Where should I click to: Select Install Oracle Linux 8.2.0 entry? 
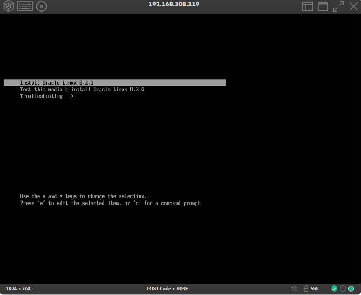point(115,83)
